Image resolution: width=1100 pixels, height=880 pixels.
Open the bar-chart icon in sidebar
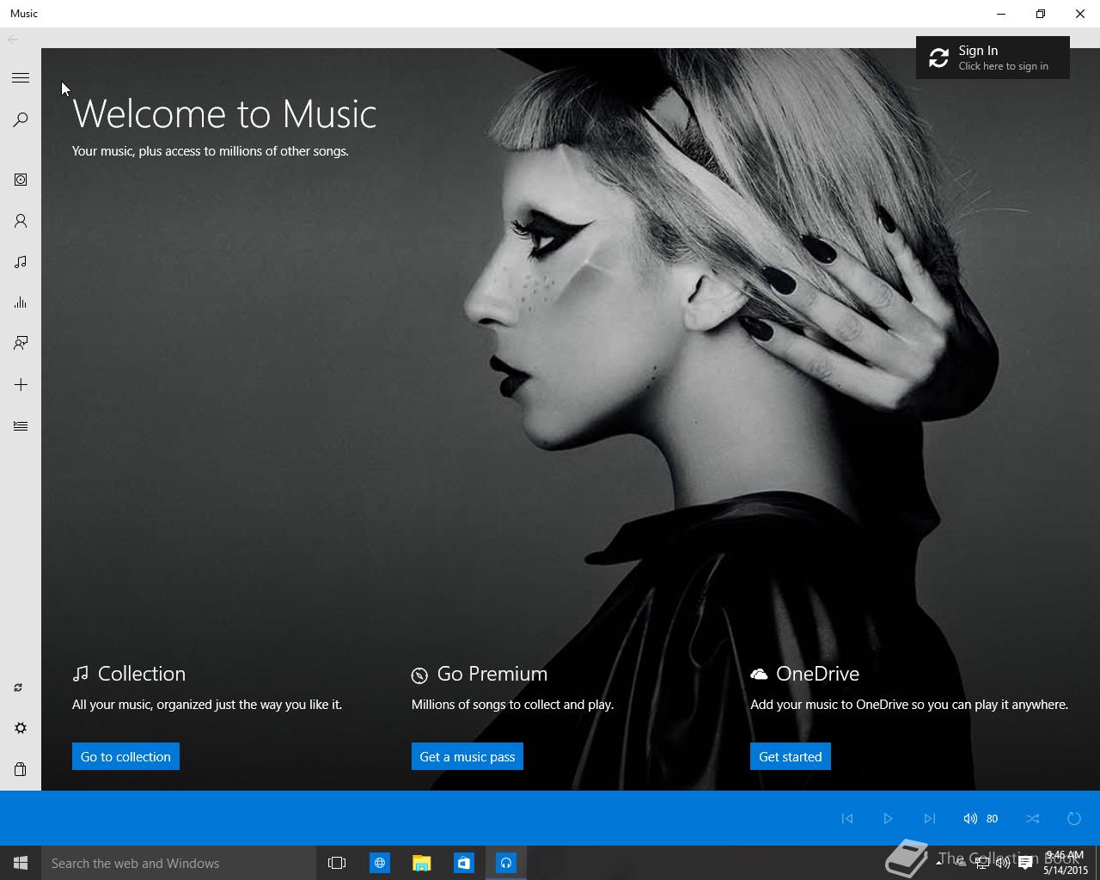pos(21,302)
